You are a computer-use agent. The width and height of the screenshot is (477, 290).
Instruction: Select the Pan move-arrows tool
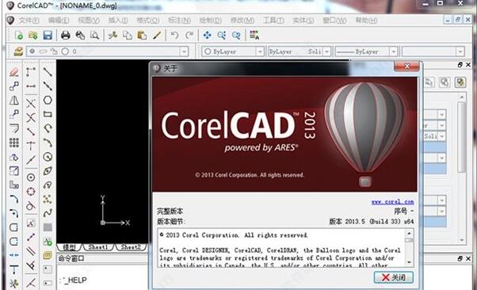pyautogui.click(x=207, y=36)
